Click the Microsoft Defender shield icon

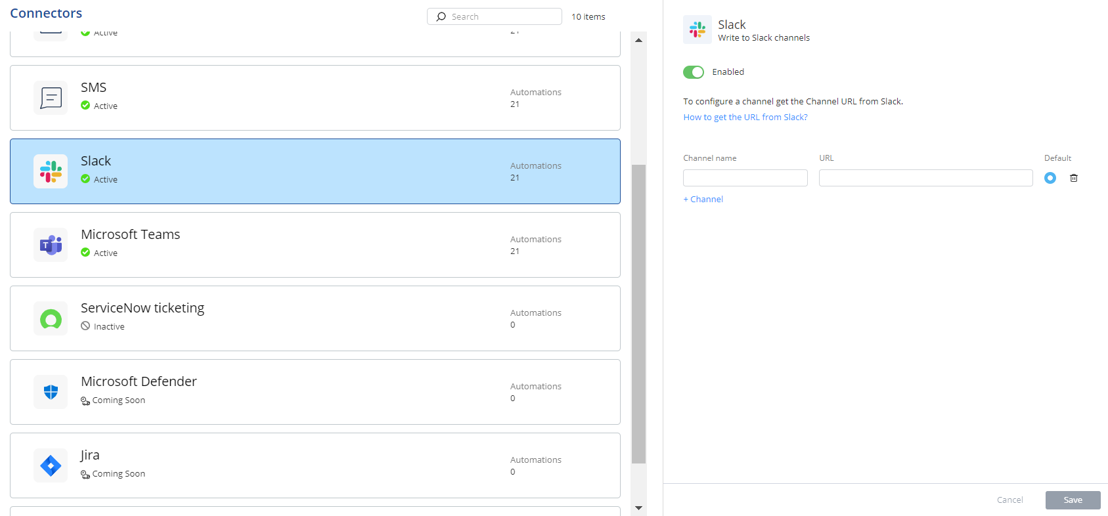[51, 392]
